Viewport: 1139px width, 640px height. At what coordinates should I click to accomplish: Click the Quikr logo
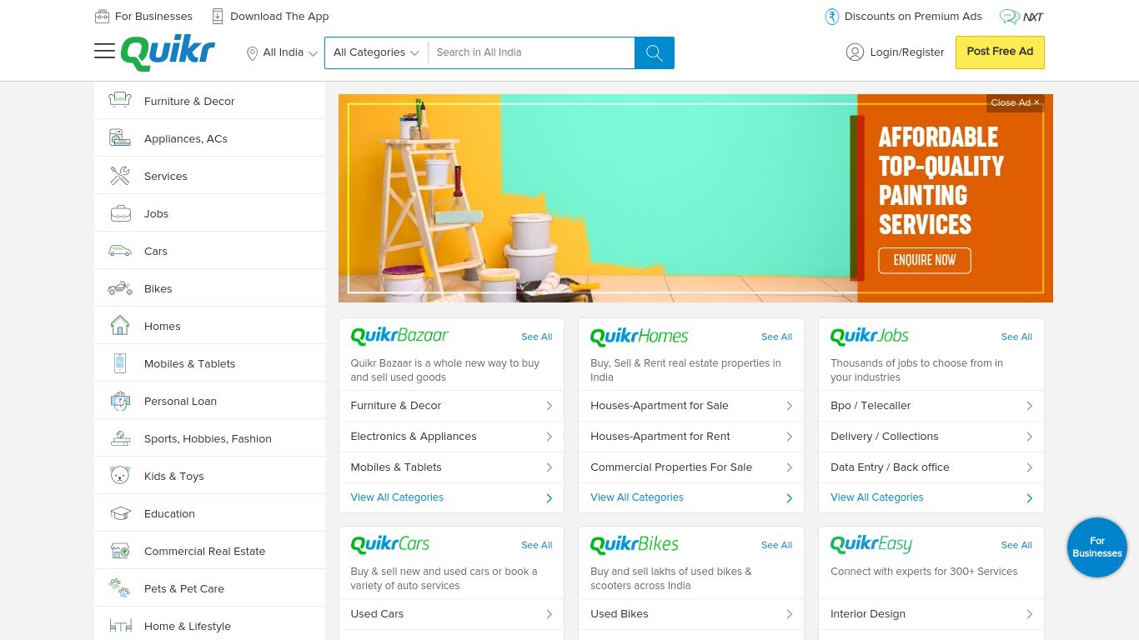pyautogui.click(x=168, y=52)
